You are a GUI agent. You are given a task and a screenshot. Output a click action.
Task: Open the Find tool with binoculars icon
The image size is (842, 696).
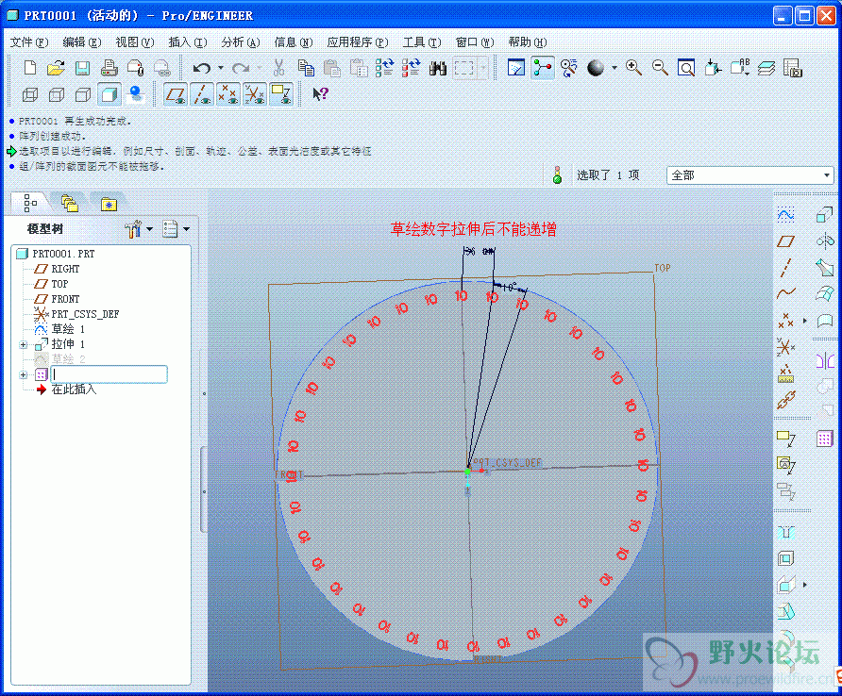pos(438,68)
